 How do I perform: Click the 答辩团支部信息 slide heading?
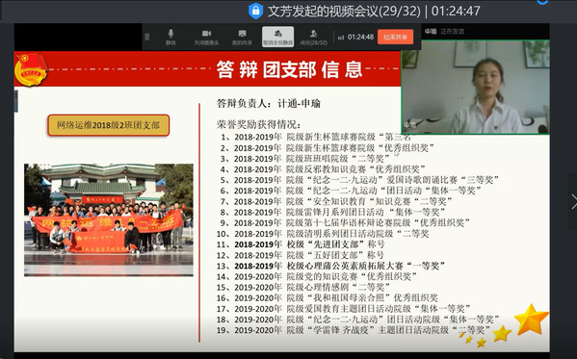(x=290, y=69)
